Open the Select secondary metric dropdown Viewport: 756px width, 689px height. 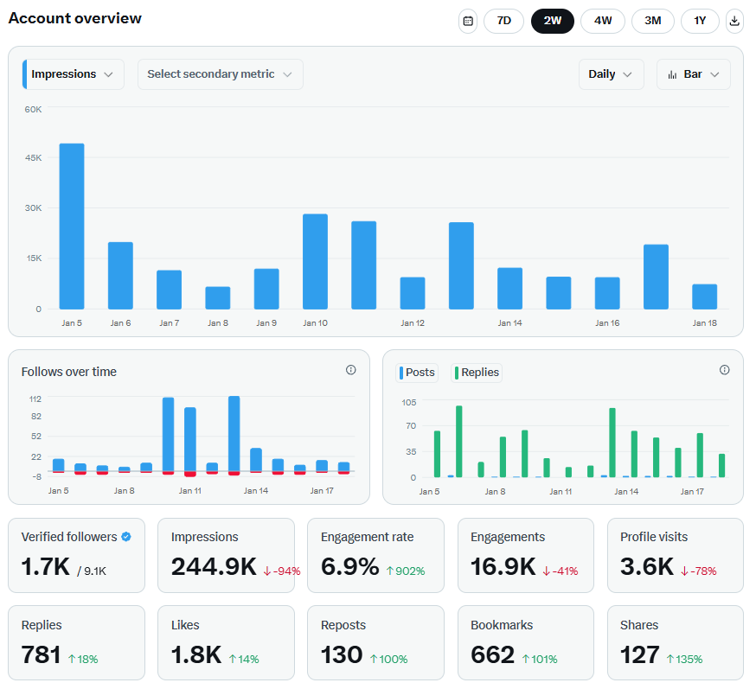pos(220,74)
